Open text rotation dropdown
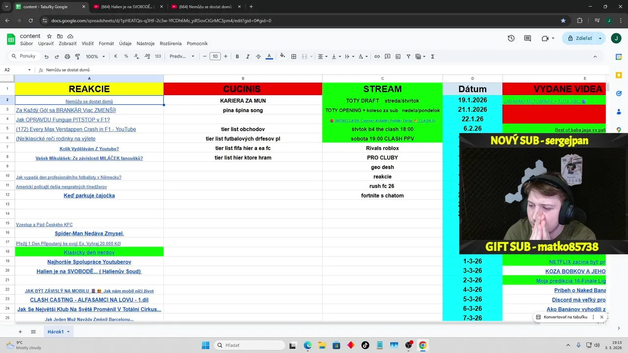The height and width of the screenshot is (353, 628). click(363, 56)
